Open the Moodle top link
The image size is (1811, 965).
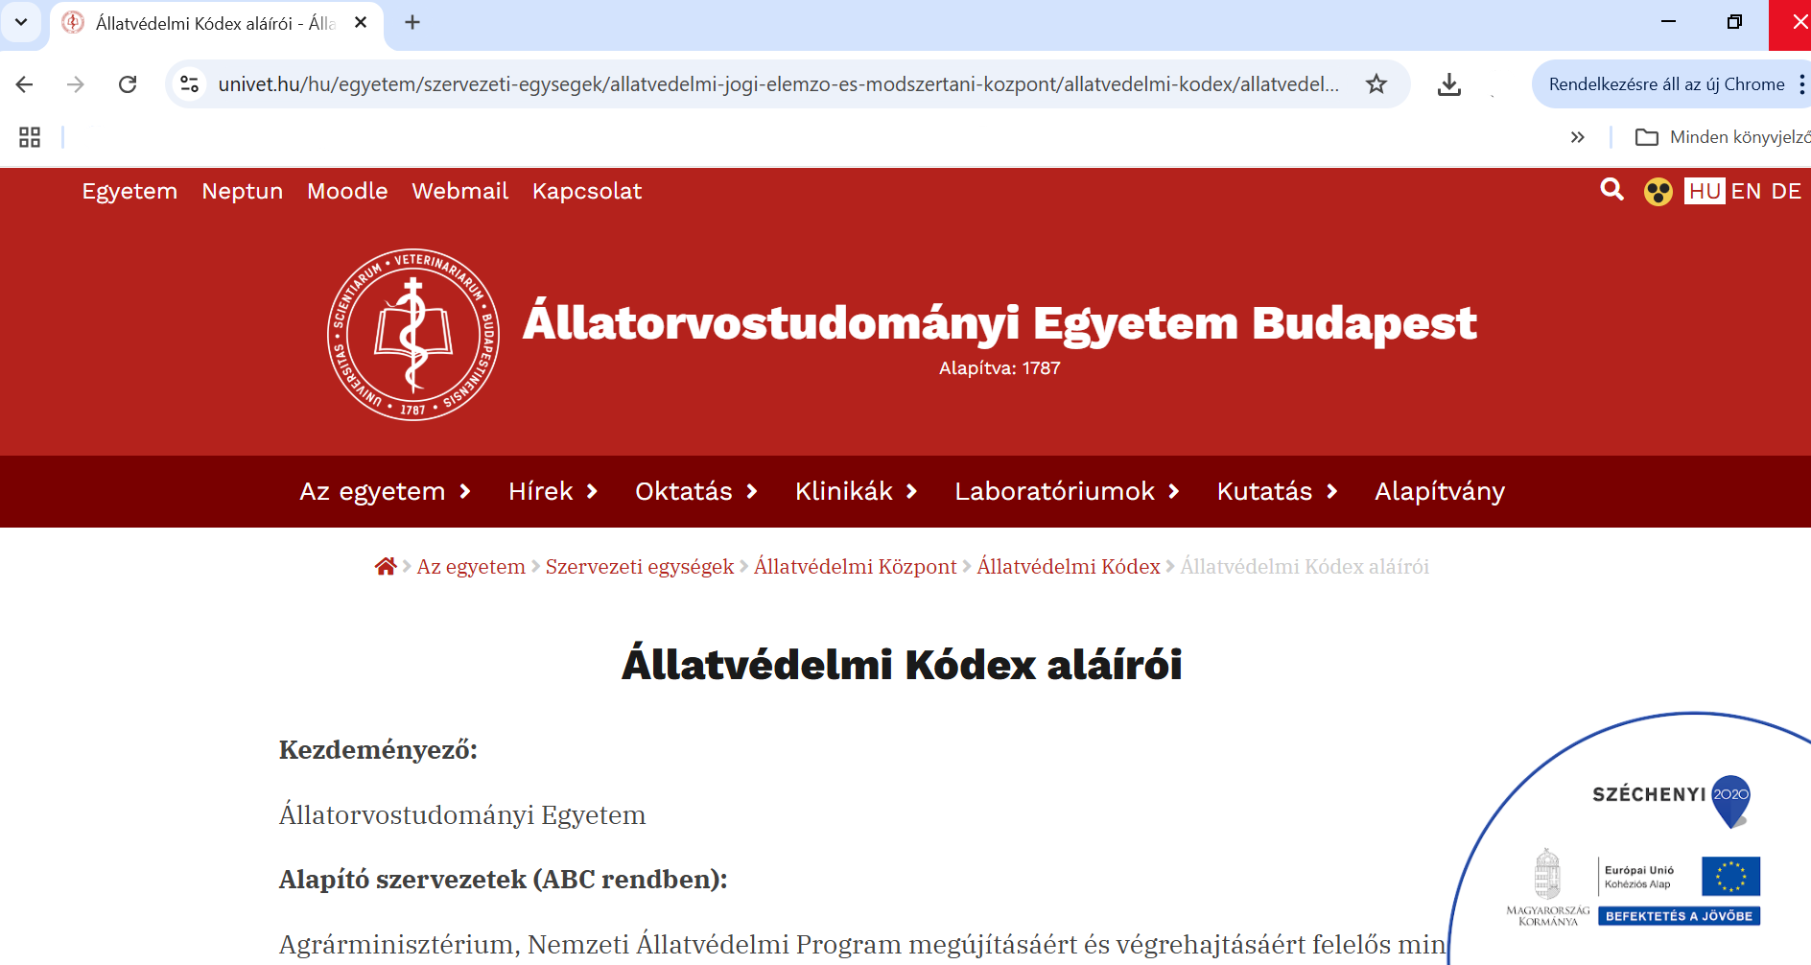point(347,191)
